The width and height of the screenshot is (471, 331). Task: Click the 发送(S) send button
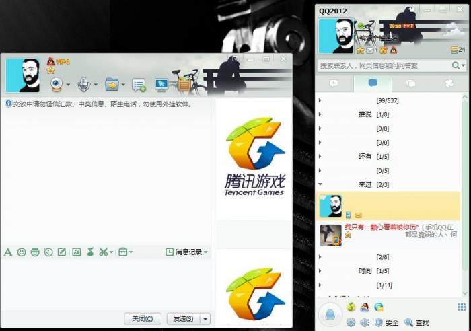tap(183, 319)
